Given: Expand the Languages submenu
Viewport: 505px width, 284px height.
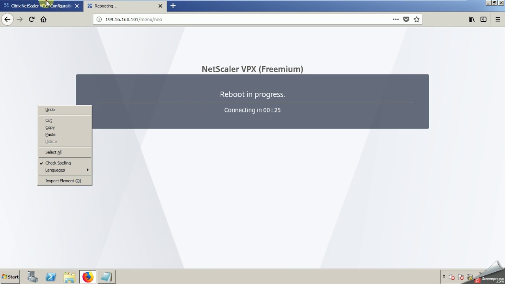Looking at the screenshot, I should click(x=65, y=170).
